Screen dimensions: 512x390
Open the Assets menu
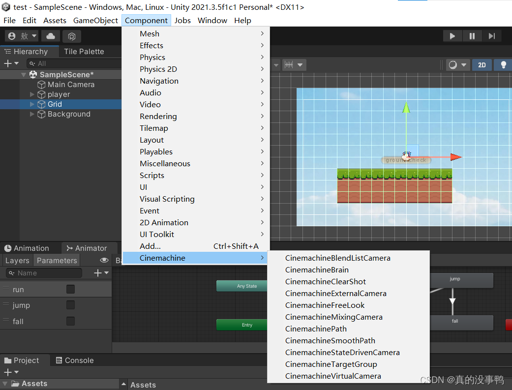tap(55, 21)
